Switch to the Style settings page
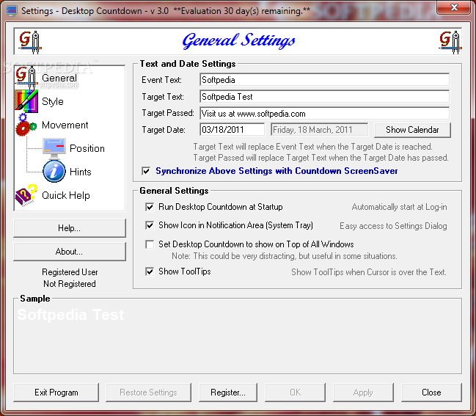Image resolution: width=476 pixels, height=416 pixels. pyautogui.click(x=53, y=101)
